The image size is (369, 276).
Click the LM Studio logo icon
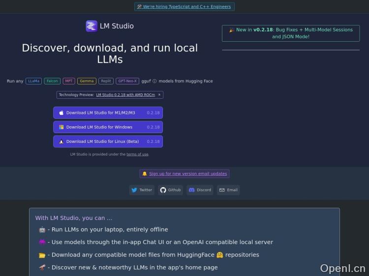click(x=92, y=26)
